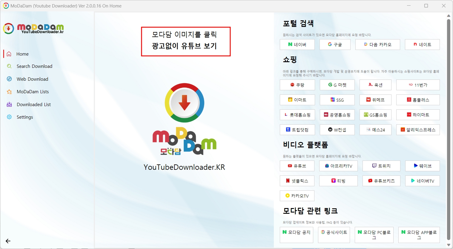This screenshot has width=453, height=249.
Task: Click the scrollbar up arrow
Action: (448, 16)
